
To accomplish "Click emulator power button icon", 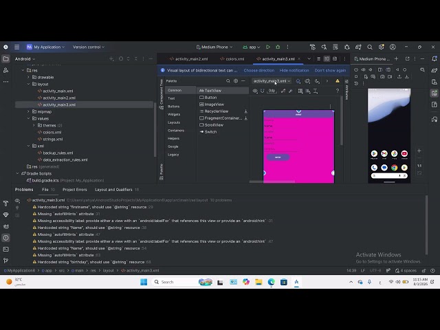I will pos(356,69).
